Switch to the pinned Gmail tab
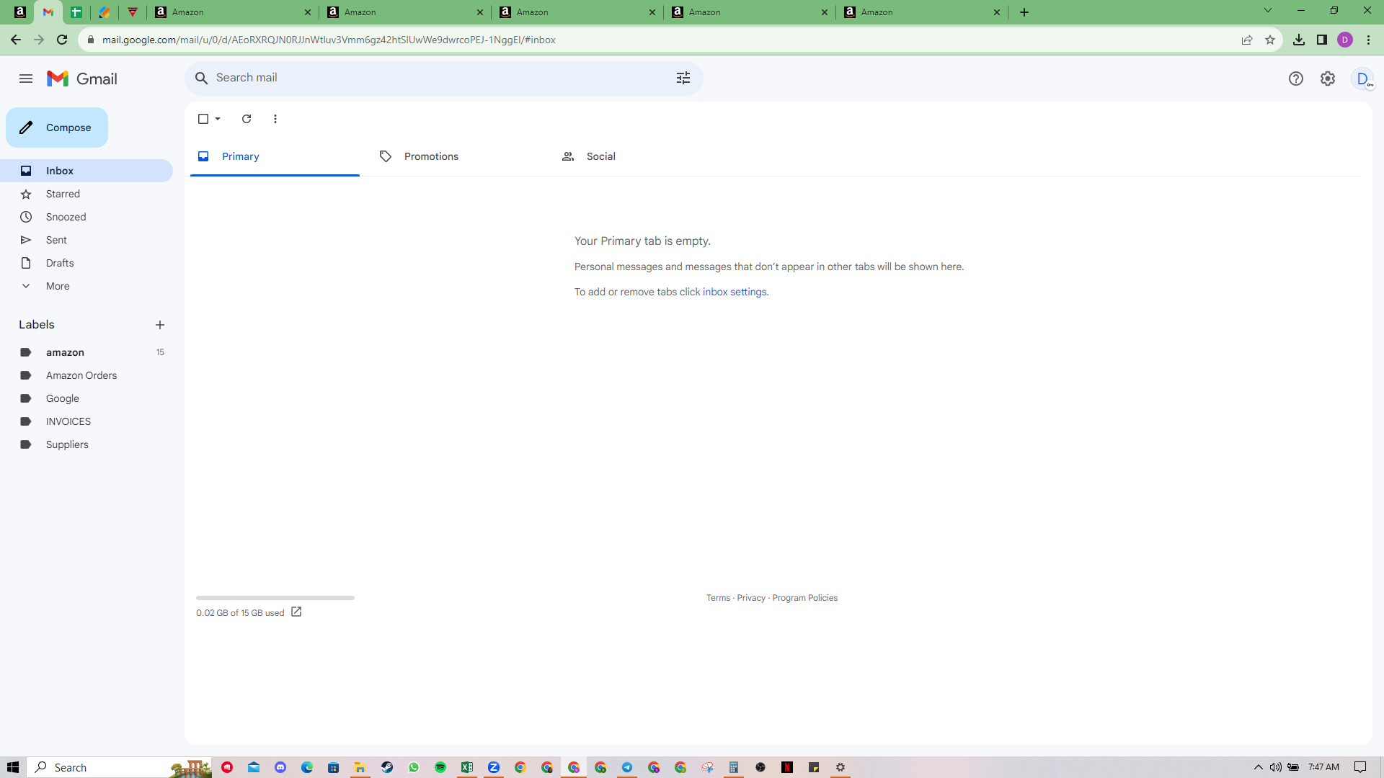The width and height of the screenshot is (1384, 778). coord(48,12)
